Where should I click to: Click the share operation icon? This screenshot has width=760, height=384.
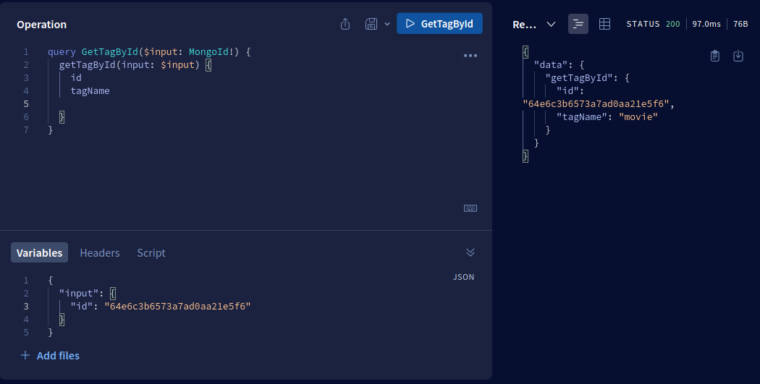[345, 24]
